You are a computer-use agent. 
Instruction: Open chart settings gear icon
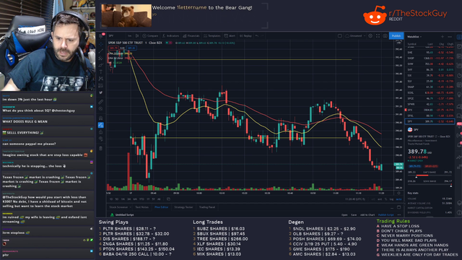point(370,35)
